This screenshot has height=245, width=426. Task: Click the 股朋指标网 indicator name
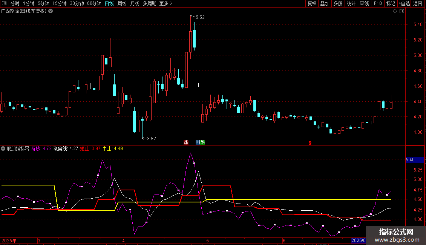[18, 149]
